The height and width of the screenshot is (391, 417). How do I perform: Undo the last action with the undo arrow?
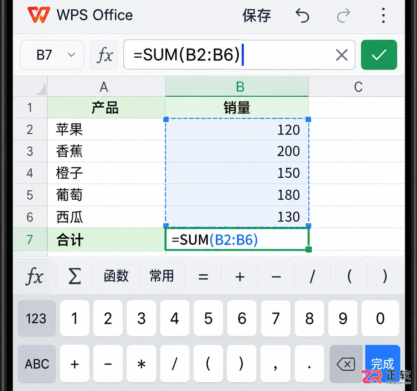click(302, 15)
